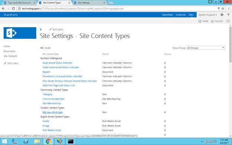Click the site info icon in address bar
This screenshot has width=232, height=145.
tap(19, 9)
